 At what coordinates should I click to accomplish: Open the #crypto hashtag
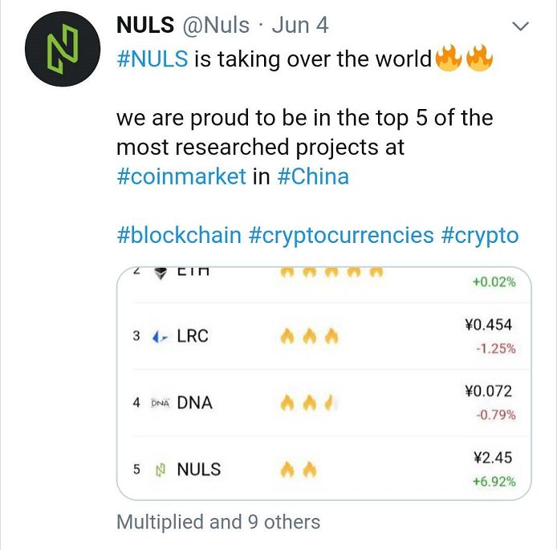tap(480, 235)
